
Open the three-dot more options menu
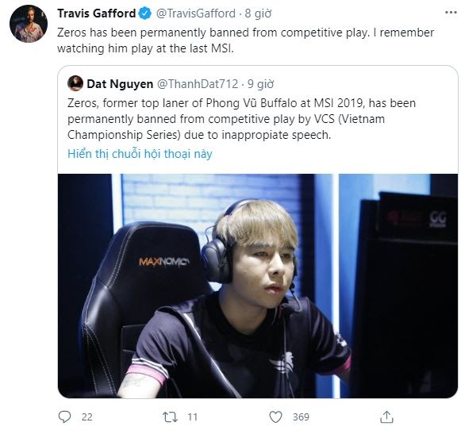[451, 13]
